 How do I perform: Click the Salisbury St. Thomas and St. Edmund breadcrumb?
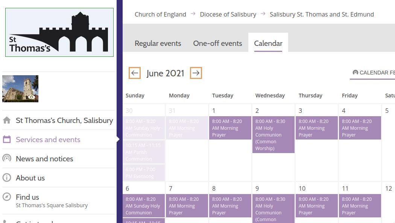322,14
